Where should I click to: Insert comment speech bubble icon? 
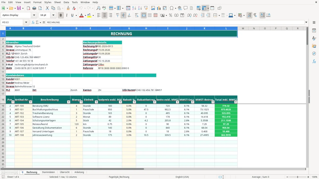coord(186,8)
